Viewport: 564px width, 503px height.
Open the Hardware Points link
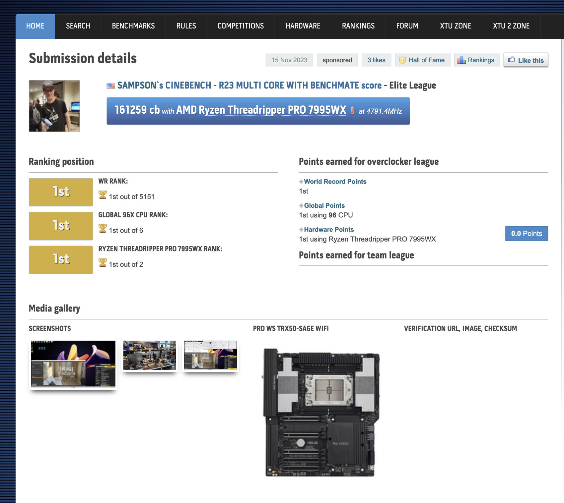[329, 230]
